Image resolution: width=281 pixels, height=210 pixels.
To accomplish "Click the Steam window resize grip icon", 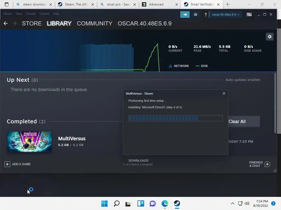I will (x=275, y=171).
